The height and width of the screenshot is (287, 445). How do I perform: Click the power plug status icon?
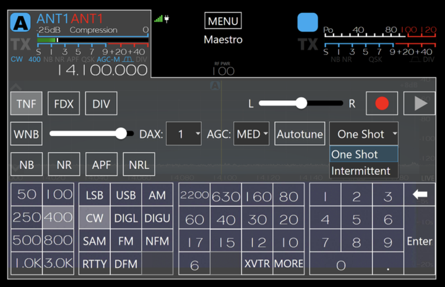pyautogui.click(x=167, y=19)
